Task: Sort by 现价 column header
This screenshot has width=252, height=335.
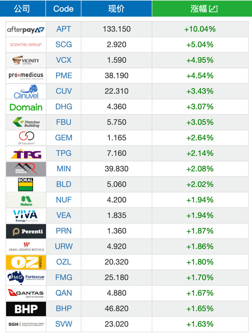Action: (x=117, y=9)
